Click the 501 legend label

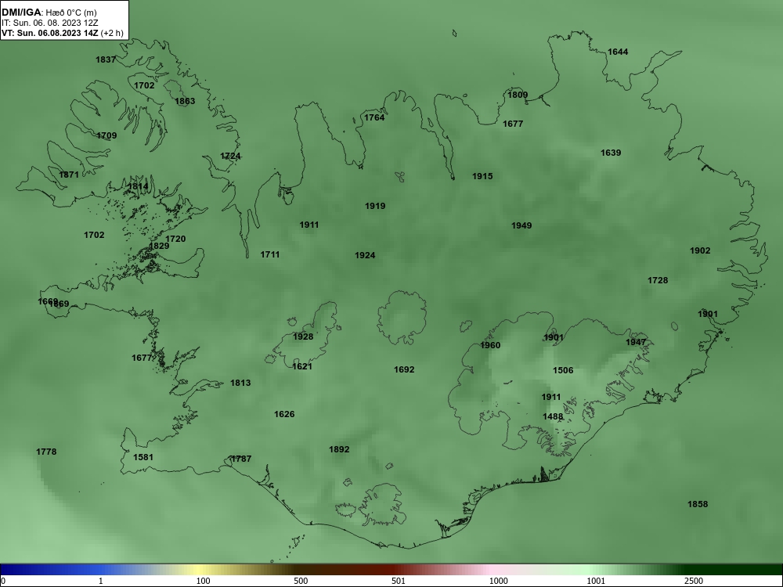[x=399, y=581]
